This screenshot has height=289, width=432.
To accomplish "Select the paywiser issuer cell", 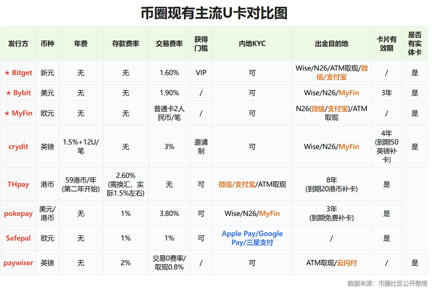I will (x=18, y=263).
